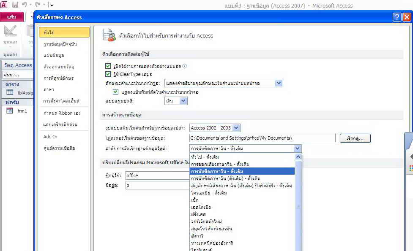Image resolution: width=413 pixels, height=251 pixels.
Task: Click the Access application logo icon
Action: tap(4, 5)
